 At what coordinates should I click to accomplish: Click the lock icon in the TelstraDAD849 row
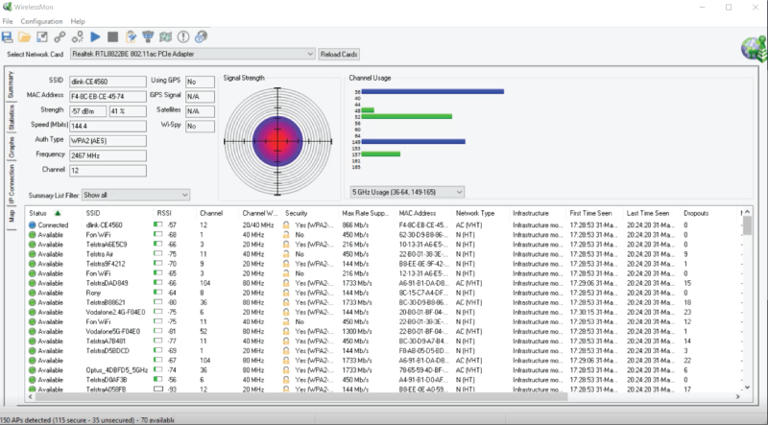click(x=286, y=283)
